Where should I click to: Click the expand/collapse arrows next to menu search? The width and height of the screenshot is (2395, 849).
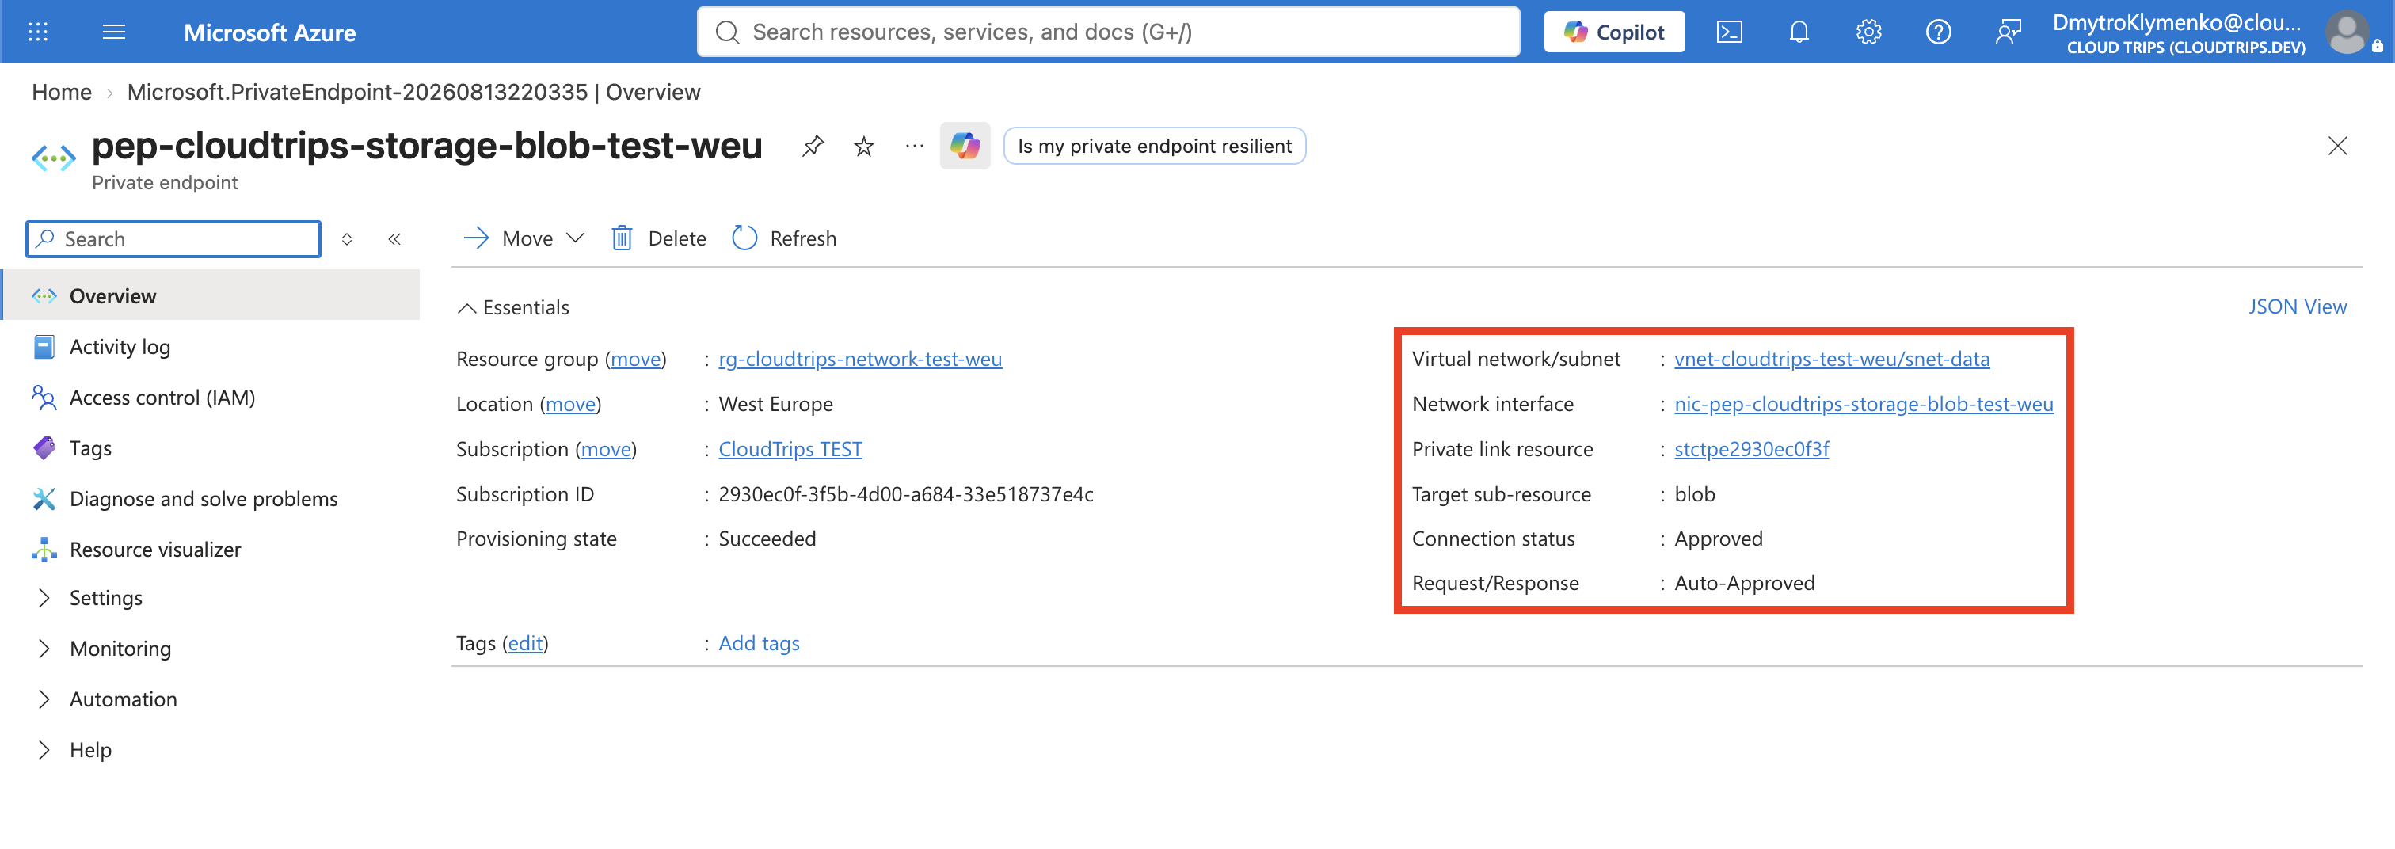pyautogui.click(x=347, y=239)
